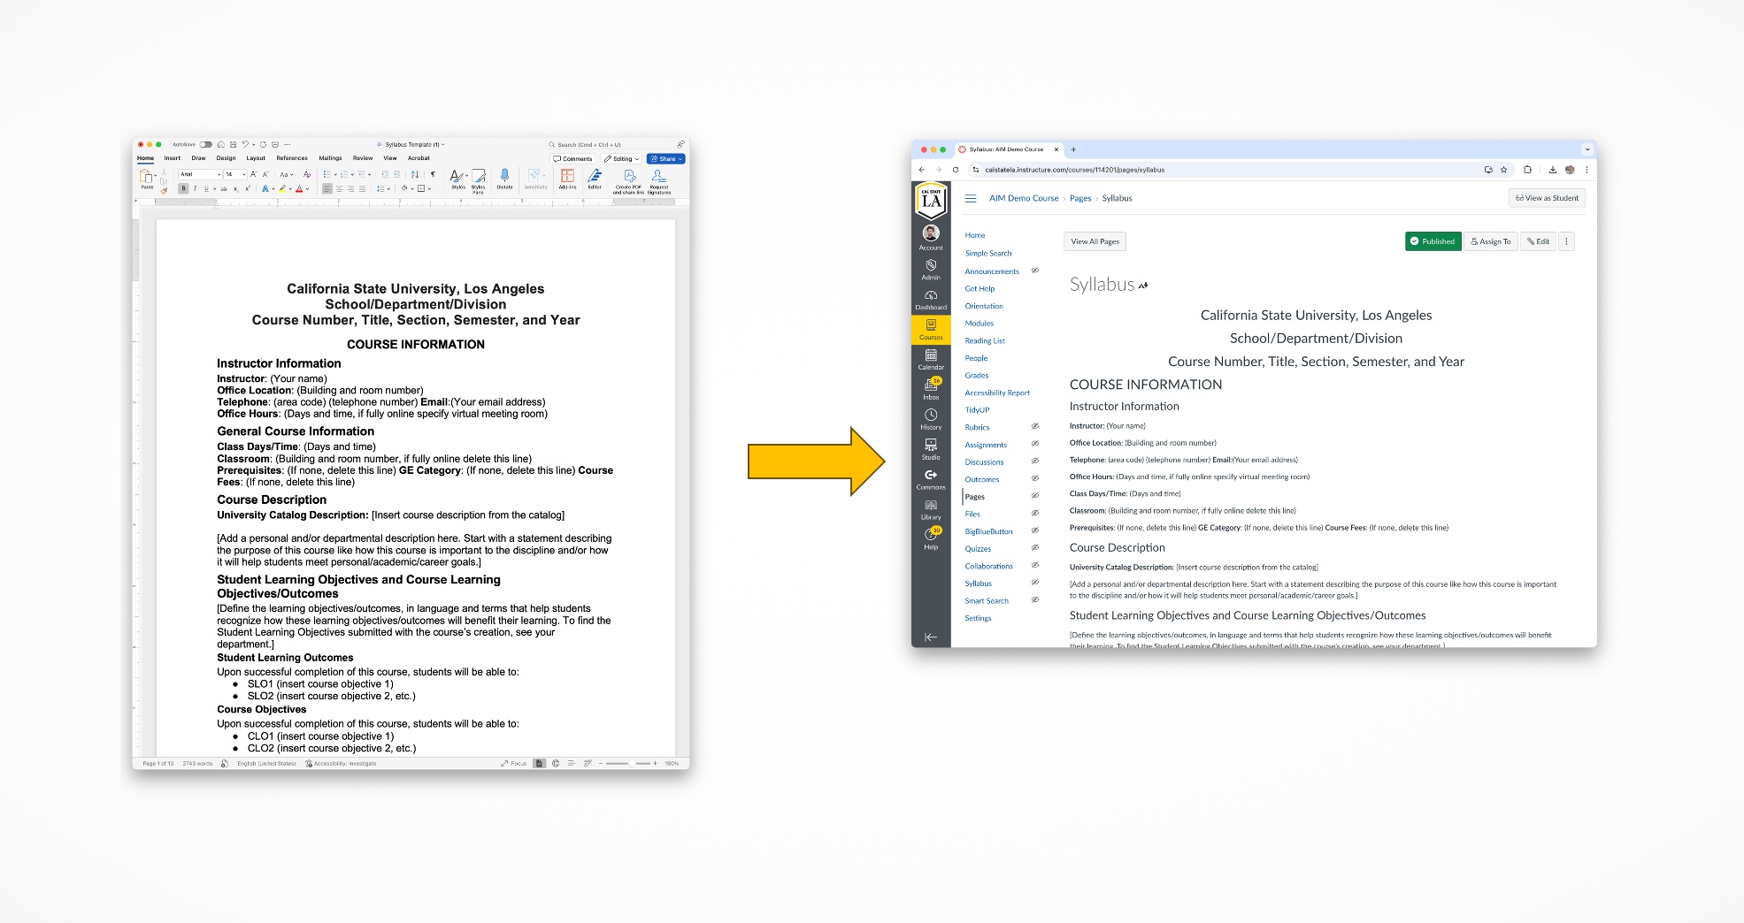Open the Canvas Inbox
Screen dimensions: 1744x923
(x=931, y=389)
